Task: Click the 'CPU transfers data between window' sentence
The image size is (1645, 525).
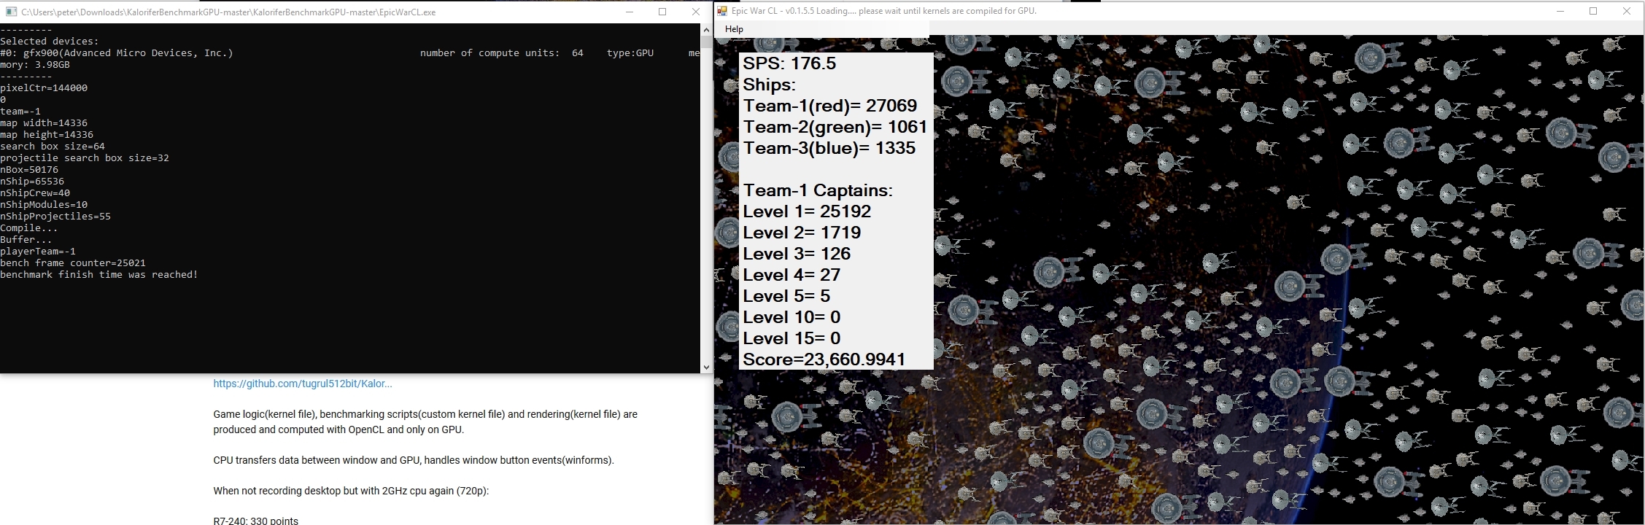Action: point(414,460)
